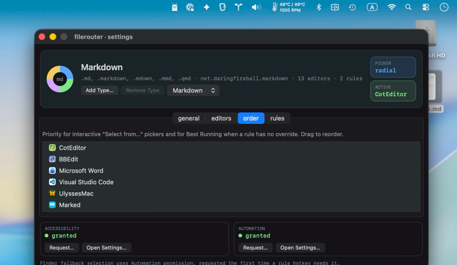Open the circular lock menu bar icon
The image size is (457, 265).
click(190, 7)
